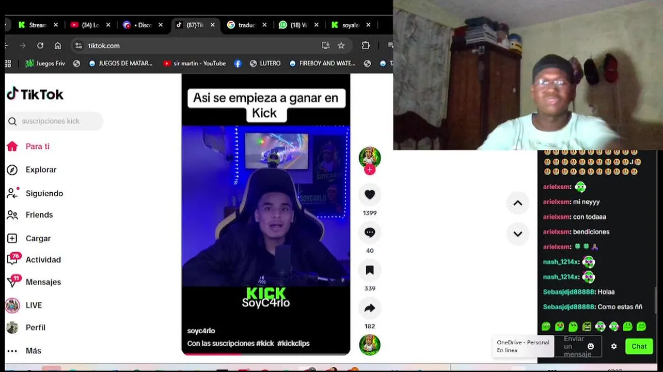Expand the Más menu
Image resolution: width=663 pixels, height=372 pixels.
point(24,350)
